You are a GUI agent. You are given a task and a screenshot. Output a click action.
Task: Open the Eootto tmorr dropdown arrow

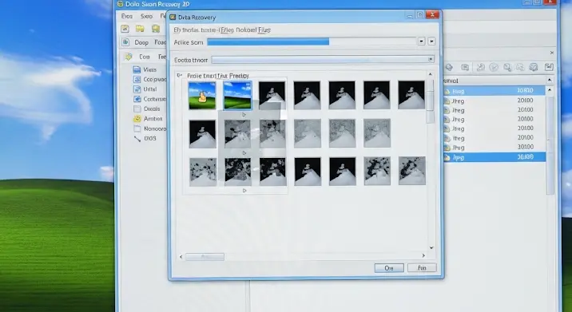[x=431, y=59]
